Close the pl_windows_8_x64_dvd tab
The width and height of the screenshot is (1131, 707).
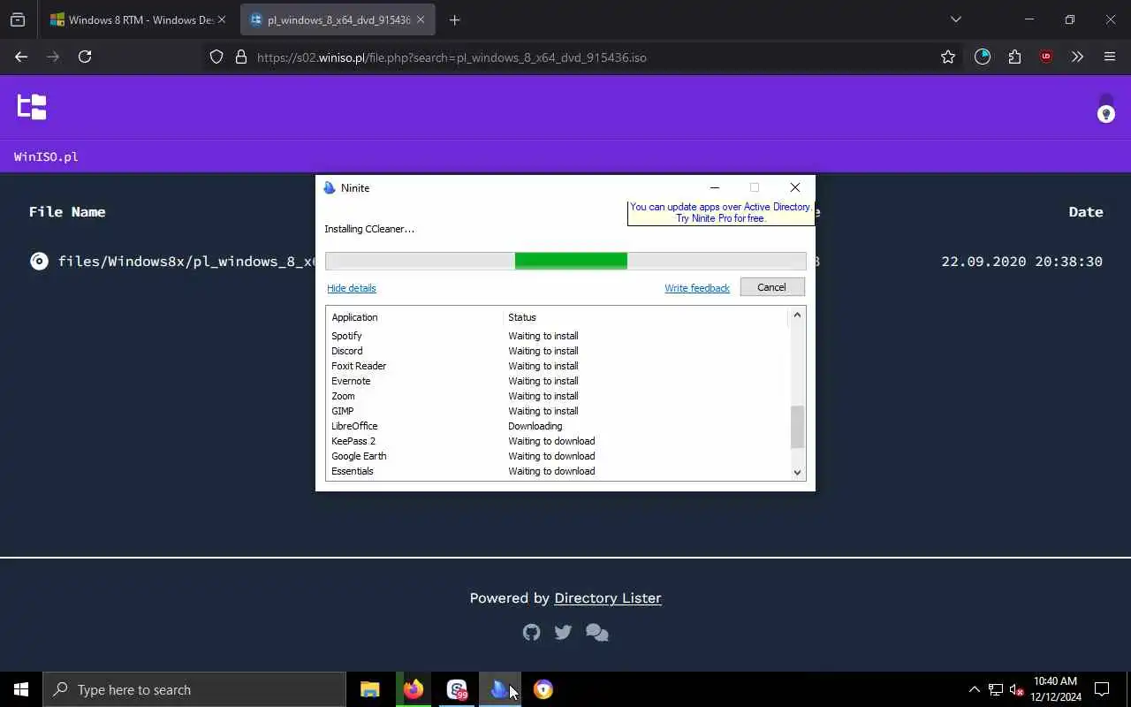click(x=421, y=19)
